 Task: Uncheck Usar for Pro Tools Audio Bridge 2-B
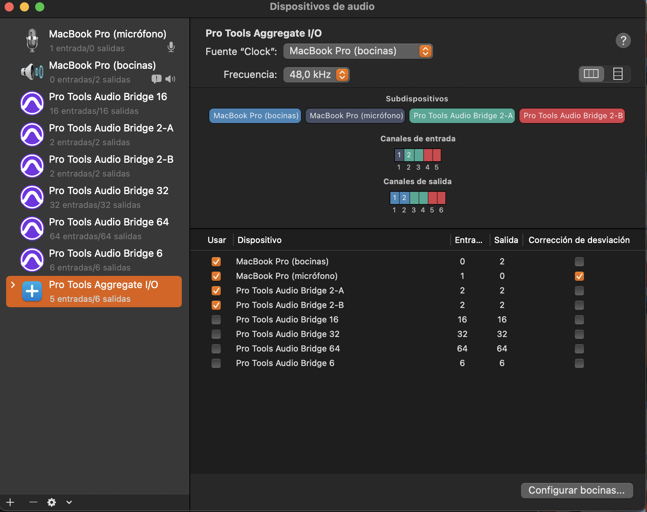(216, 305)
